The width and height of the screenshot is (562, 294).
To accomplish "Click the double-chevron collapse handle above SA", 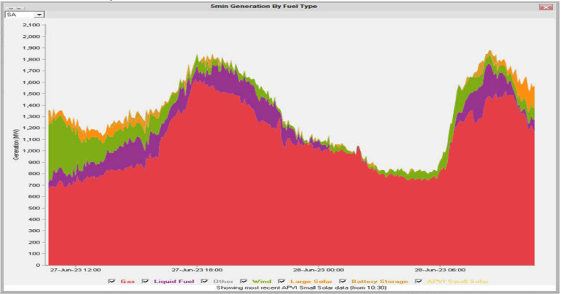I will pos(13,7).
